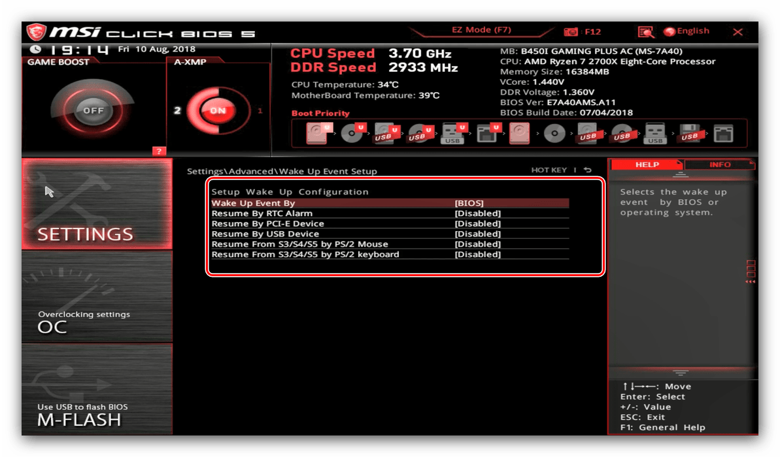Change the Resume By USB Device option
This screenshot has height=457, width=780.
click(477, 234)
